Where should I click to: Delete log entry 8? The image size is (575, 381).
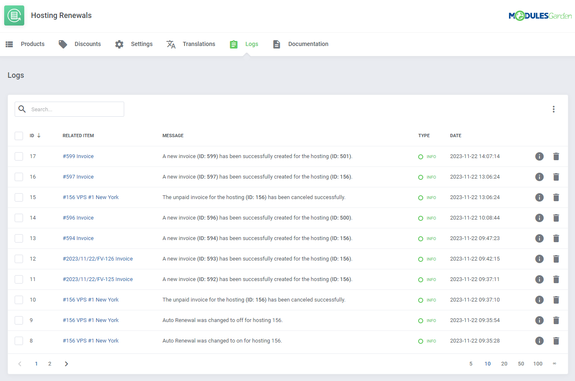[x=556, y=341]
